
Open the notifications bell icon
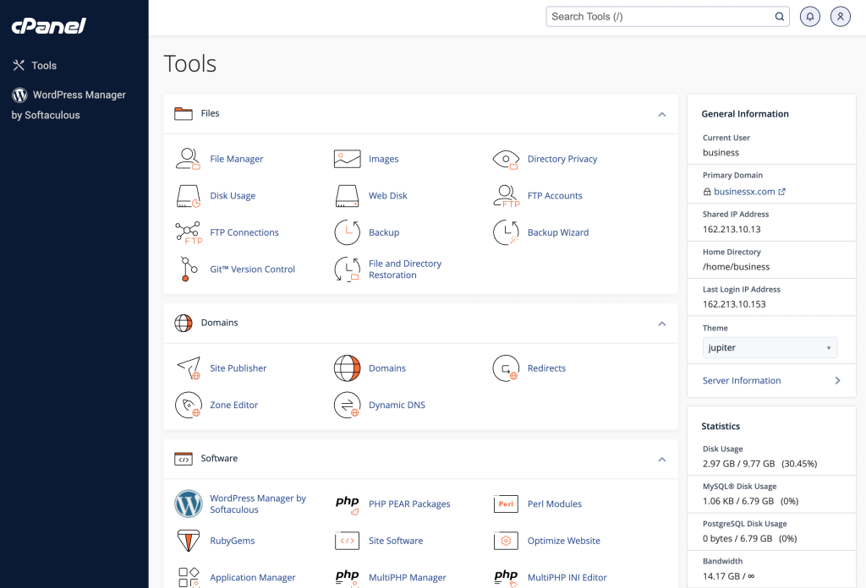[x=809, y=16]
